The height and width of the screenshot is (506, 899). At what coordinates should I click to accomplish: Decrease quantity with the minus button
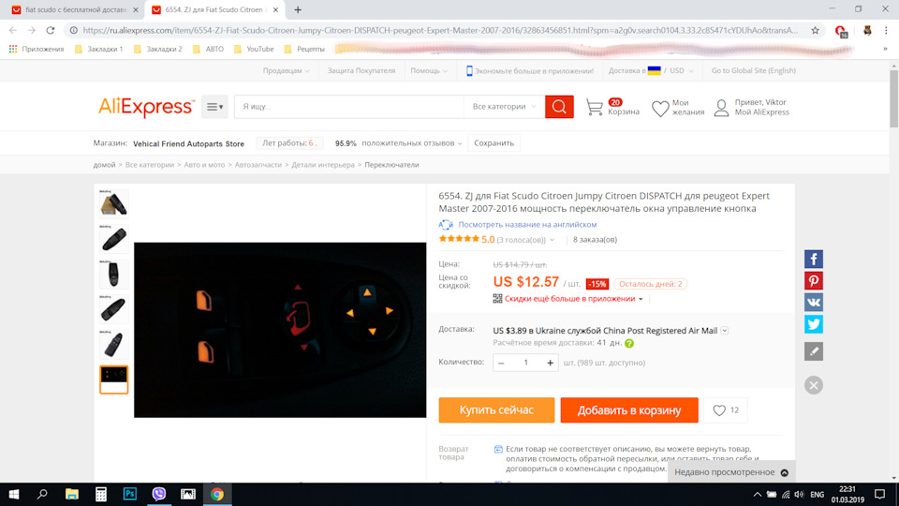pos(501,363)
